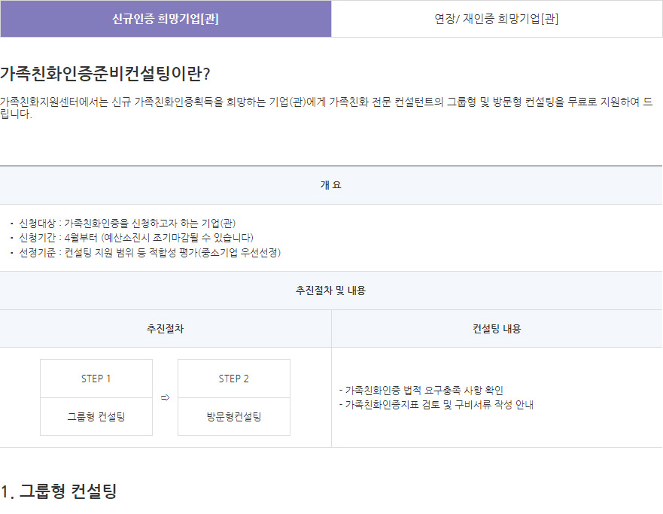Switch to 연장/ 재인증 희망기업[관] tab
The height and width of the screenshot is (514, 663).
point(497,19)
